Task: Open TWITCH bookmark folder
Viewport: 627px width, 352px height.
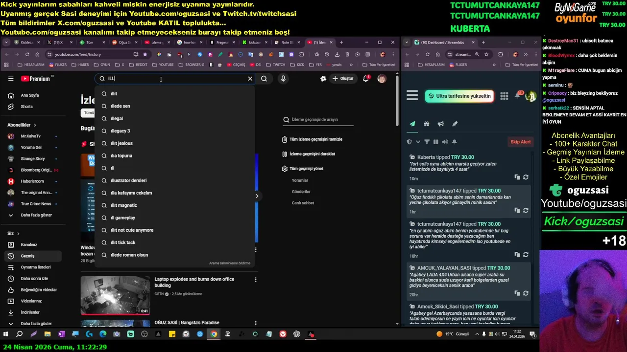Action: click(276, 65)
